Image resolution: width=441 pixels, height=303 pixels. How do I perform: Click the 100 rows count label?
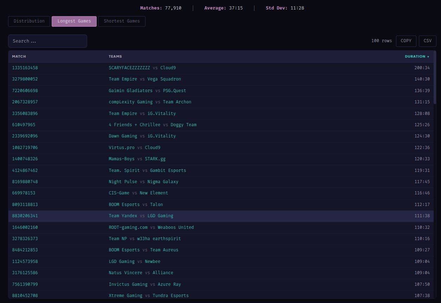[382, 41]
